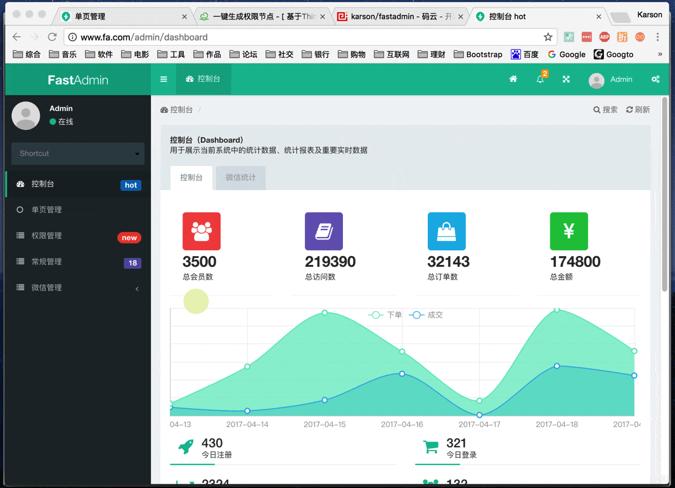The height and width of the screenshot is (488, 675).
Task: Click the 2017-04-15 下单 peak point
Action: [325, 312]
